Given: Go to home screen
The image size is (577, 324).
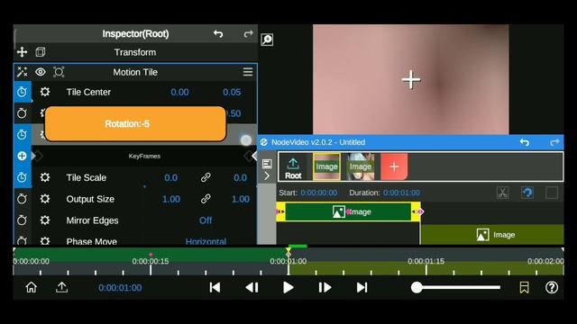Looking at the screenshot, I should (32, 287).
